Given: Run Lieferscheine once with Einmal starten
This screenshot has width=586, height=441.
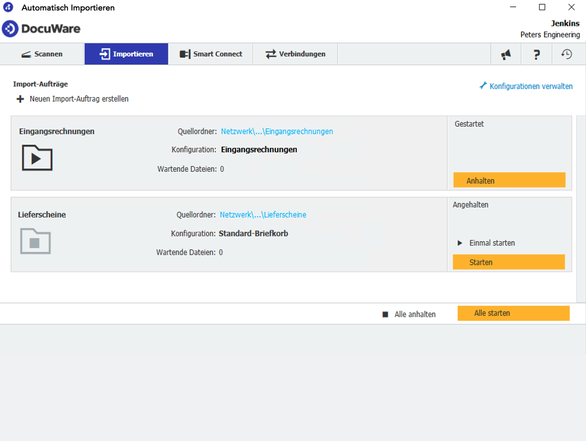Looking at the screenshot, I should (492, 243).
